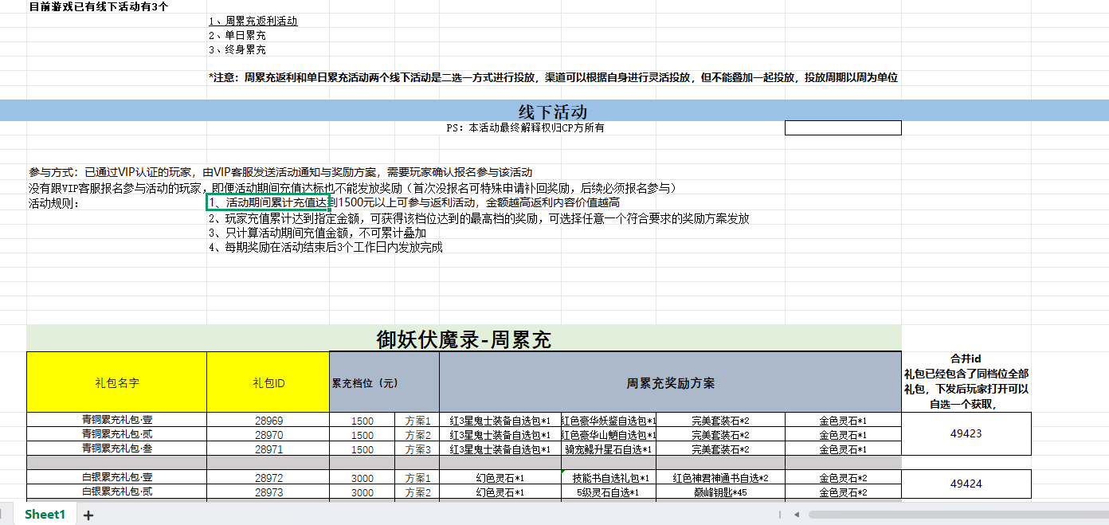Click the 青铜累充礼包·壹 cell
This screenshot has width=1109, height=525.
(116, 421)
